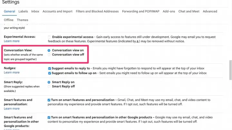Toggle smart features and personalization checkbox
Screen dimensions: 232x130
(49, 100)
